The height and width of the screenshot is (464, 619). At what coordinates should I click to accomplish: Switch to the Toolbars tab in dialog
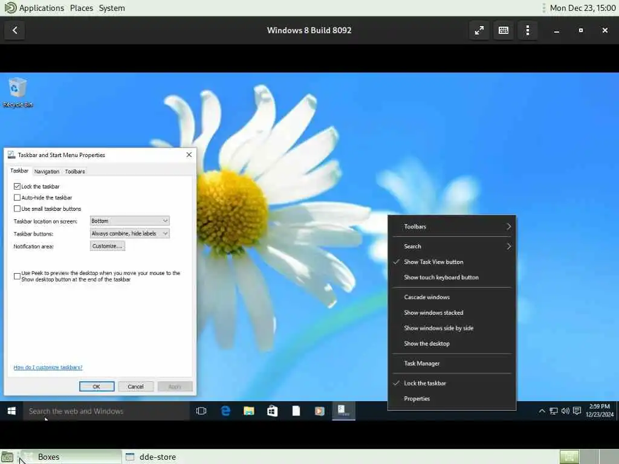click(x=75, y=171)
